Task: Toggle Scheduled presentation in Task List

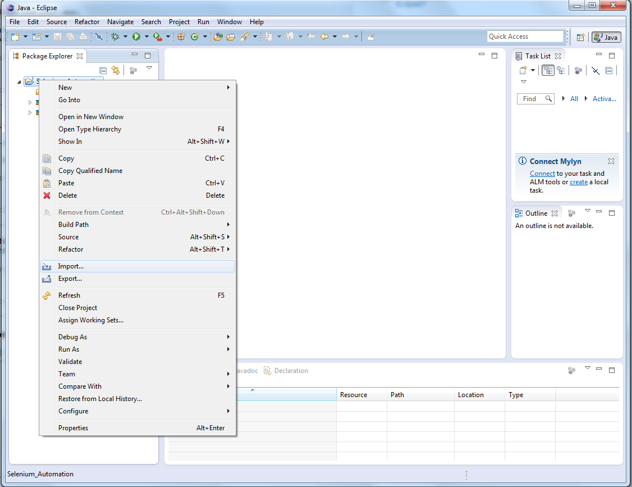Action: coord(561,70)
